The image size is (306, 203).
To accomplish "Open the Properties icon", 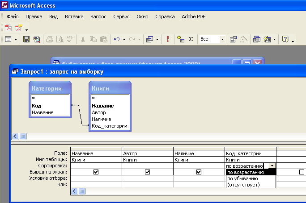I will point(233,39).
